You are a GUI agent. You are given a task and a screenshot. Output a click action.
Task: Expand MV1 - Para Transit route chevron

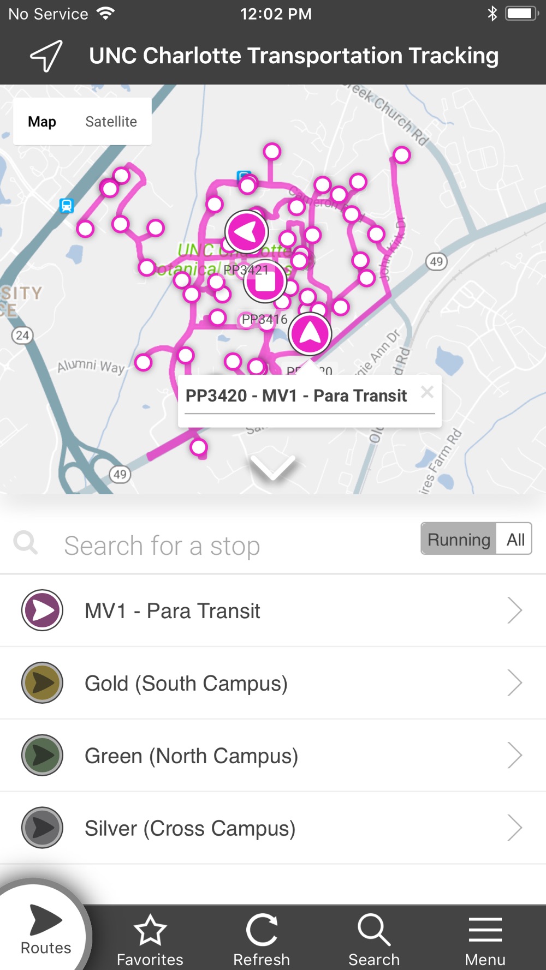[514, 610]
